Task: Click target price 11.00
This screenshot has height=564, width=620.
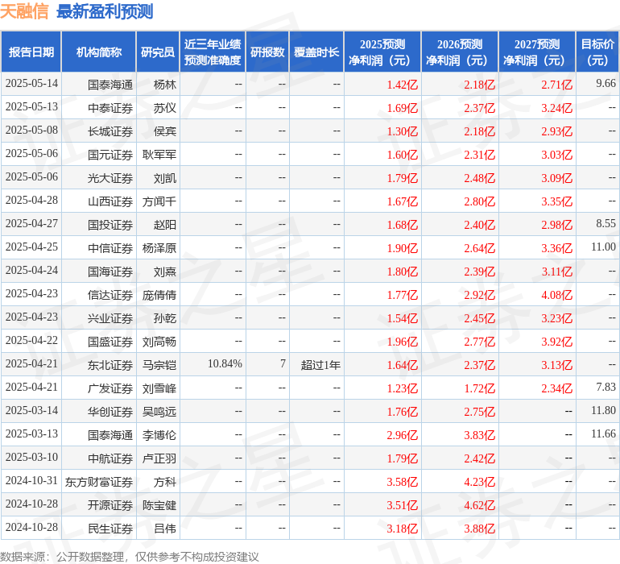Action: pyautogui.click(x=603, y=247)
